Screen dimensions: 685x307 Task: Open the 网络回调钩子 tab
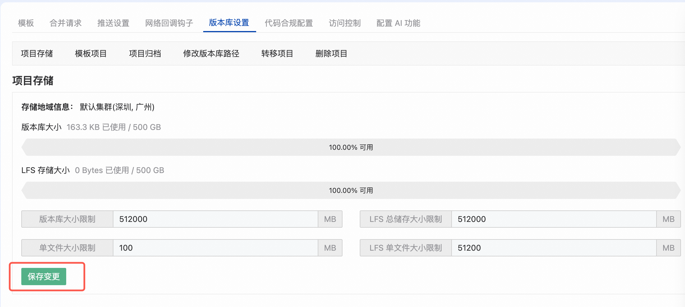[x=169, y=23]
